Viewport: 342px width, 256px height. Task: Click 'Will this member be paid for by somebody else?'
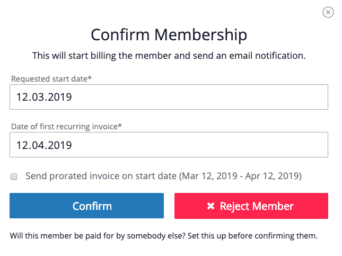click(x=98, y=236)
